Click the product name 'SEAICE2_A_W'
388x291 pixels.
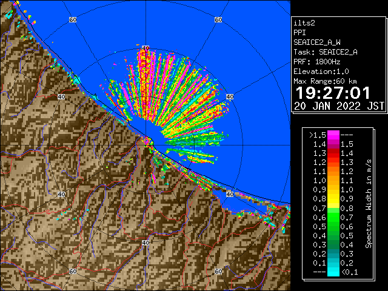(x=317, y=42)
